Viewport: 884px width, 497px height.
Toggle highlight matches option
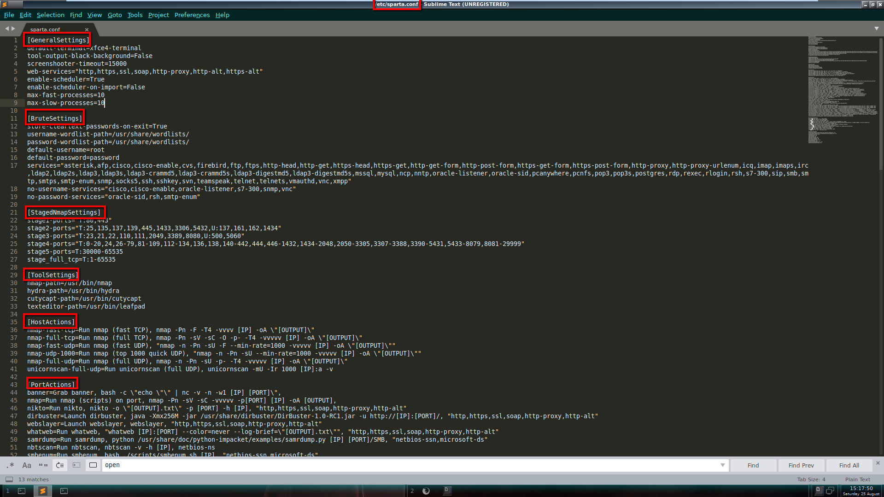click(93, 465)
